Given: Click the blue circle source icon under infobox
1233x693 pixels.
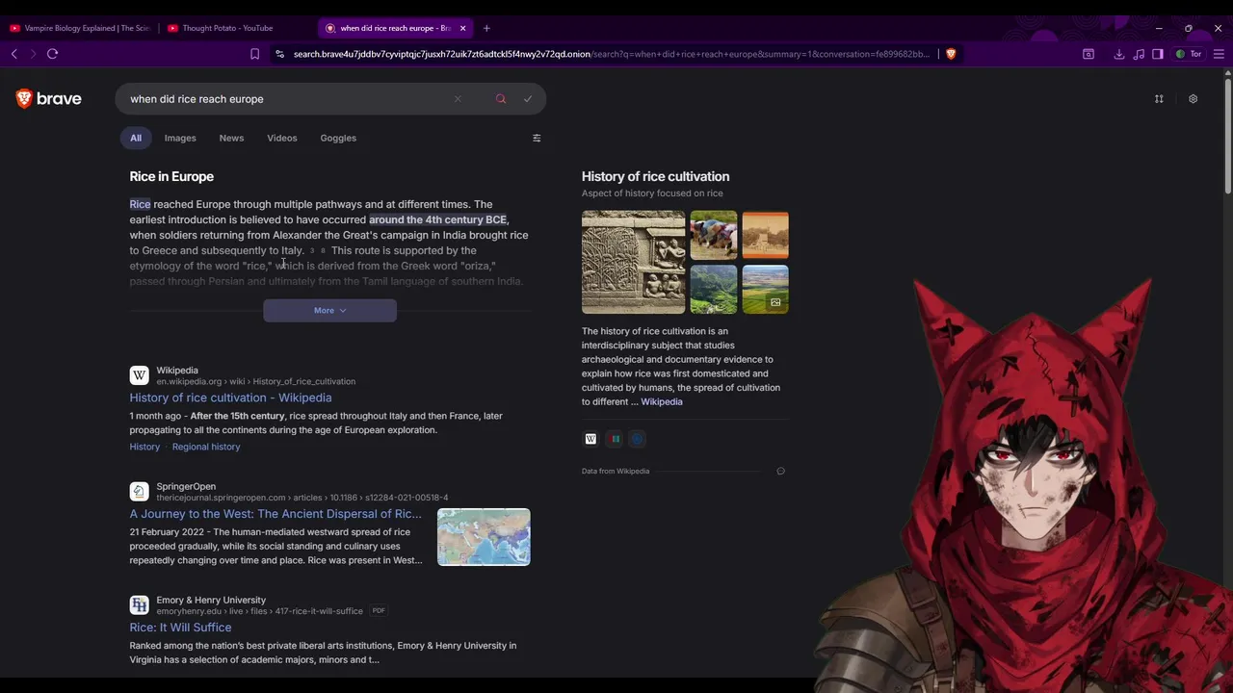Looking at the screenshot, I should [x=637, y=439].
